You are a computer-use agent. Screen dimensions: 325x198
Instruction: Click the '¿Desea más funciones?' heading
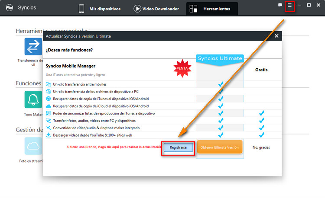point(69,50)
